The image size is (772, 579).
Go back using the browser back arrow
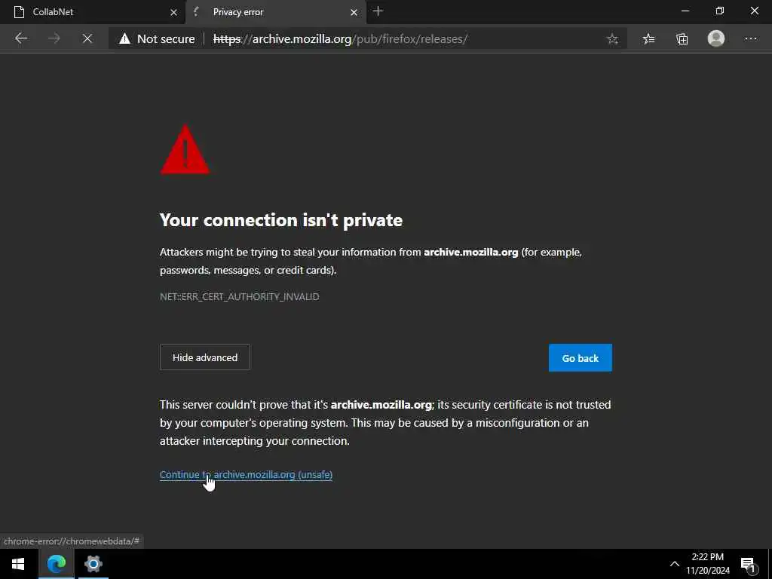(x=21, y=38)
